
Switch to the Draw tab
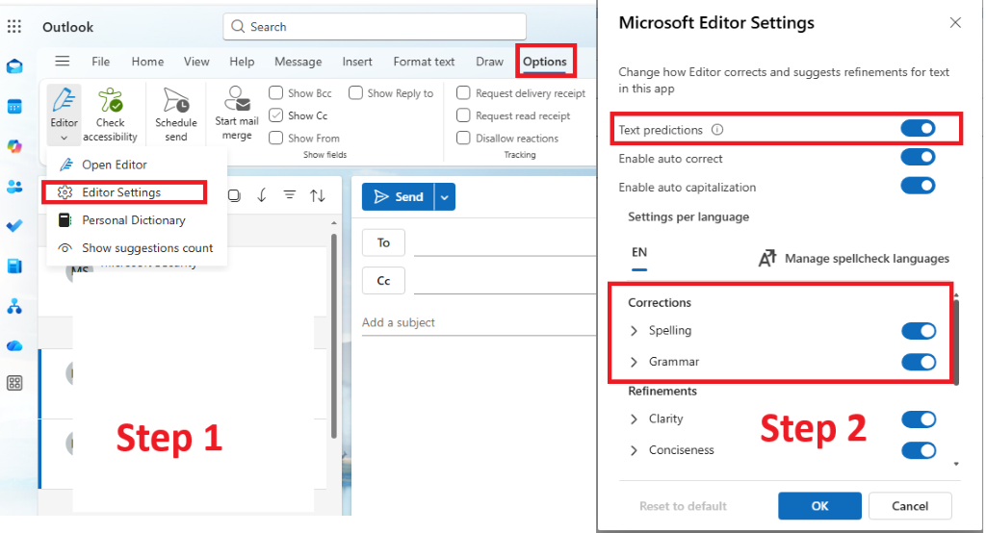[x=489, y=62]
